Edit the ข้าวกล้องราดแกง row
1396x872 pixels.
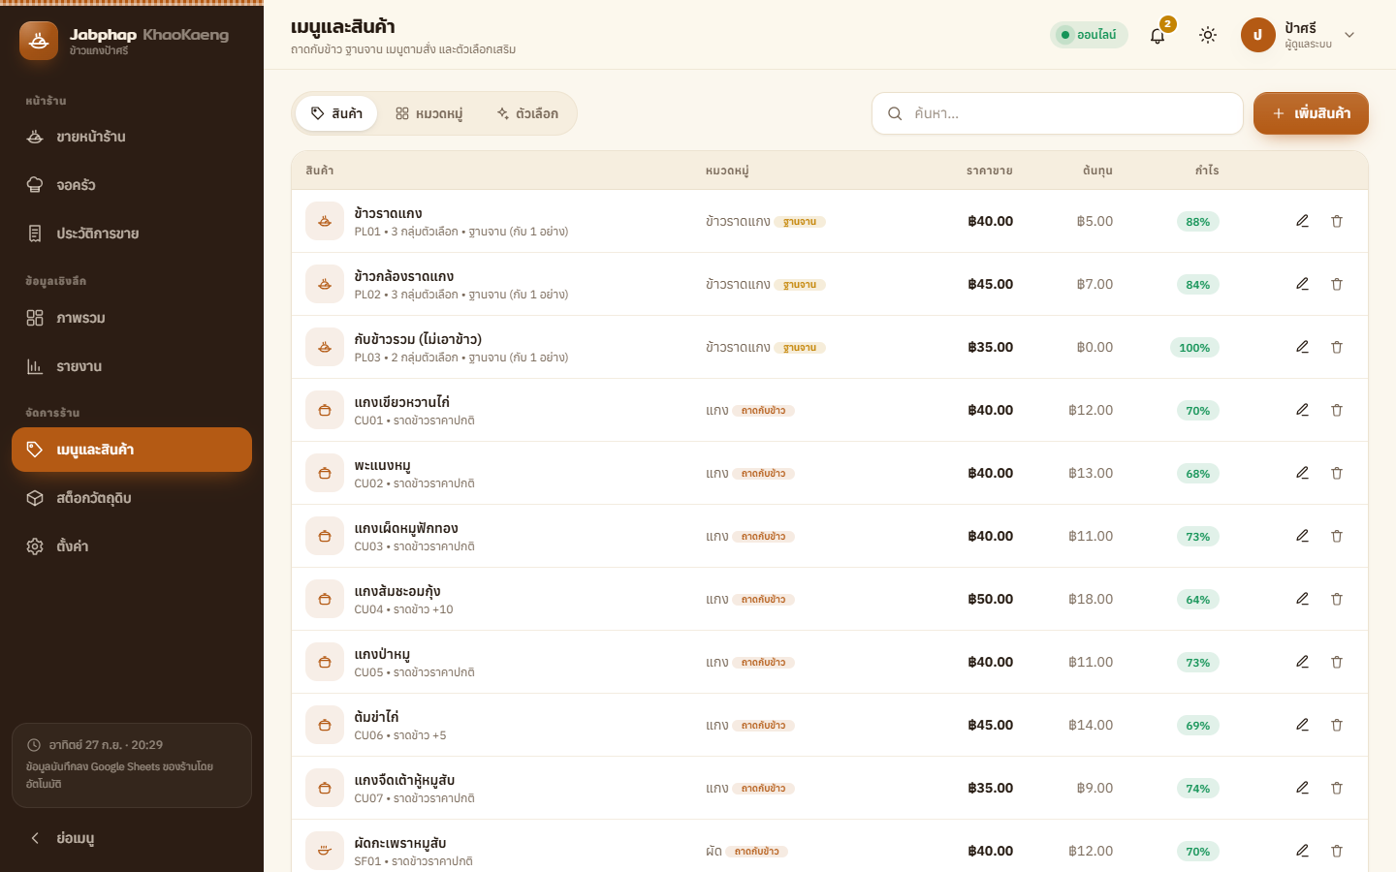click(x=1302, y=284)
